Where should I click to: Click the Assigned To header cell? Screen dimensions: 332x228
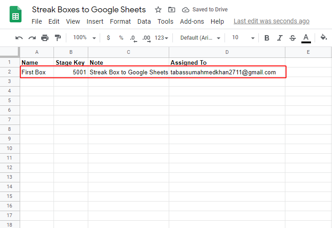pyautogui.click(x=227, y=62)
